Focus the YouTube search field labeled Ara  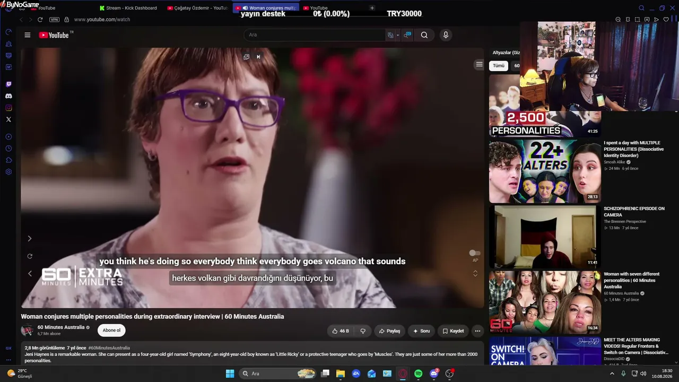[315, 35]
